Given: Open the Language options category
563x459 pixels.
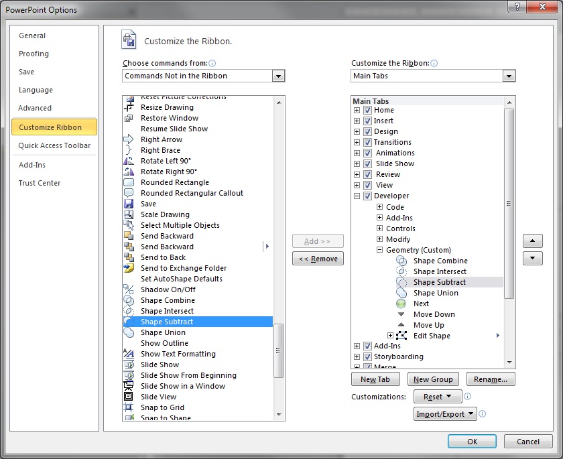Looking at the screenshot, I should (x=36, y=90).
